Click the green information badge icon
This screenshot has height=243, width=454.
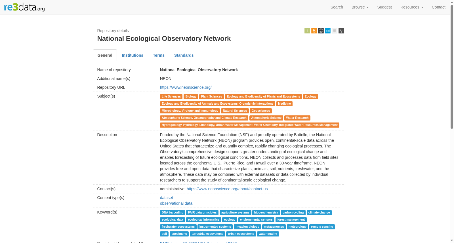point(307,31)
